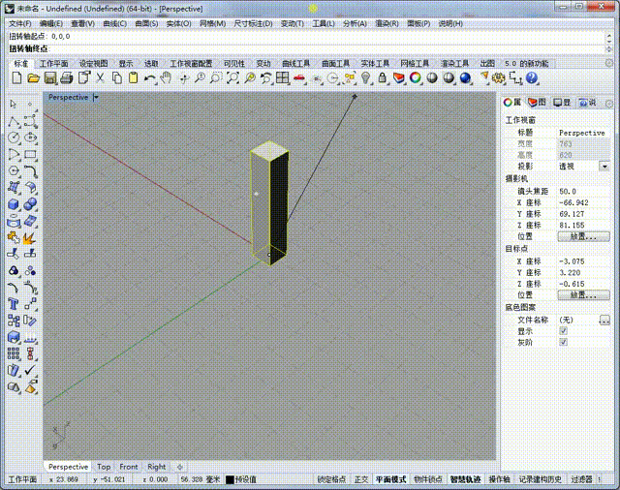The width and height of the screenshot is (620, 490).
Task: Click the checkmark Check objects icon
Action: (x=30, y=370)
